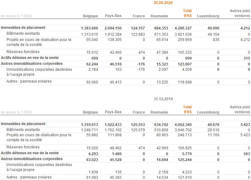This screenshot has width=251, height=180.
Task: Select Roumanie header in the 30.06.2020 table
Action: (159, 16)
